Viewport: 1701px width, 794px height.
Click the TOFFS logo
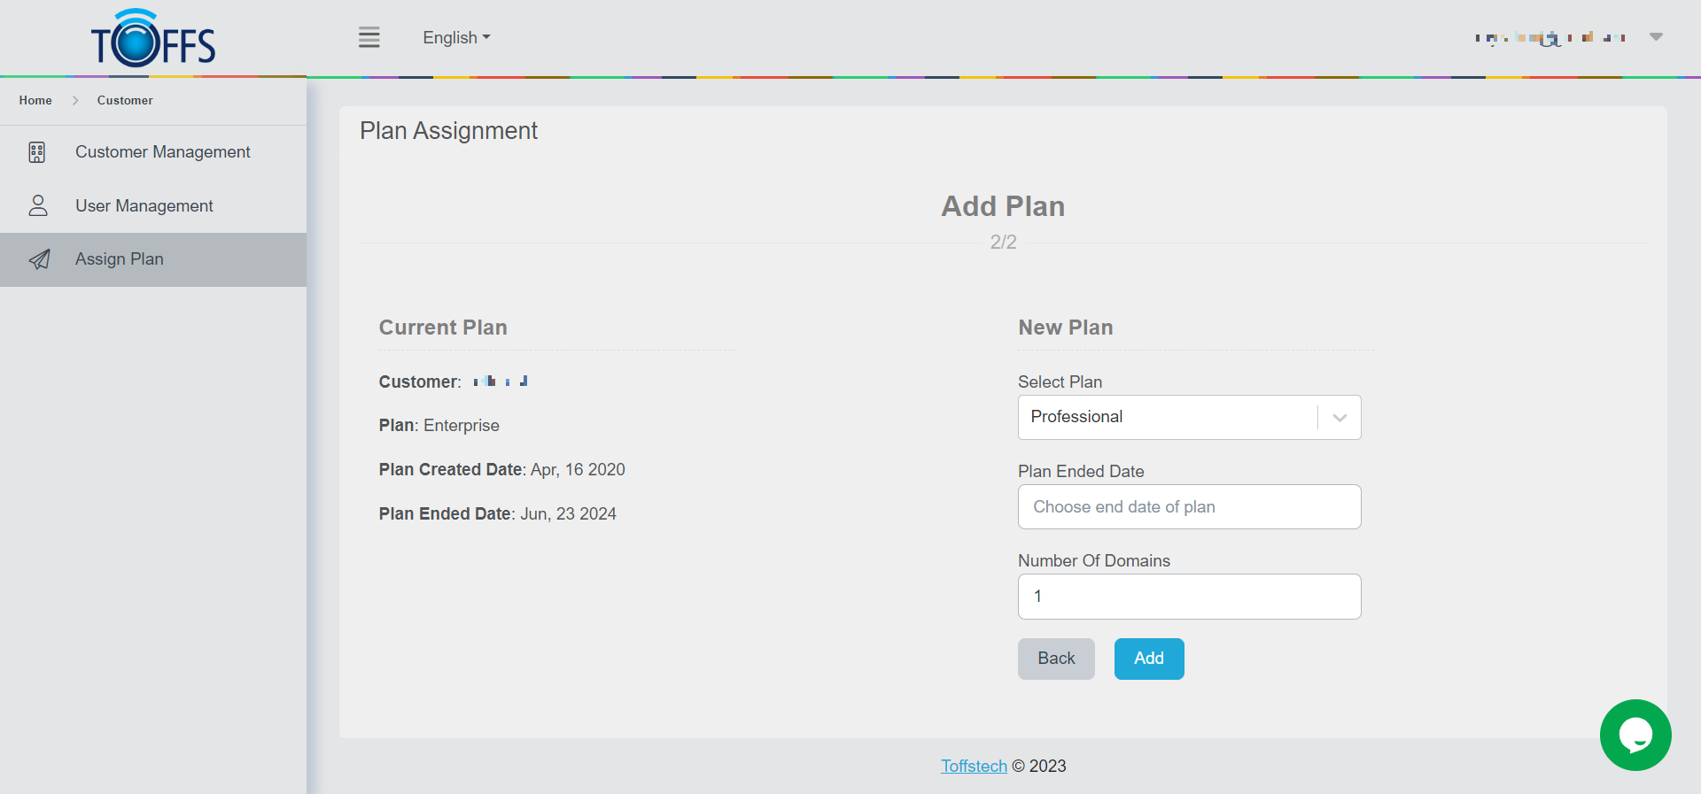tap(153, 40)
